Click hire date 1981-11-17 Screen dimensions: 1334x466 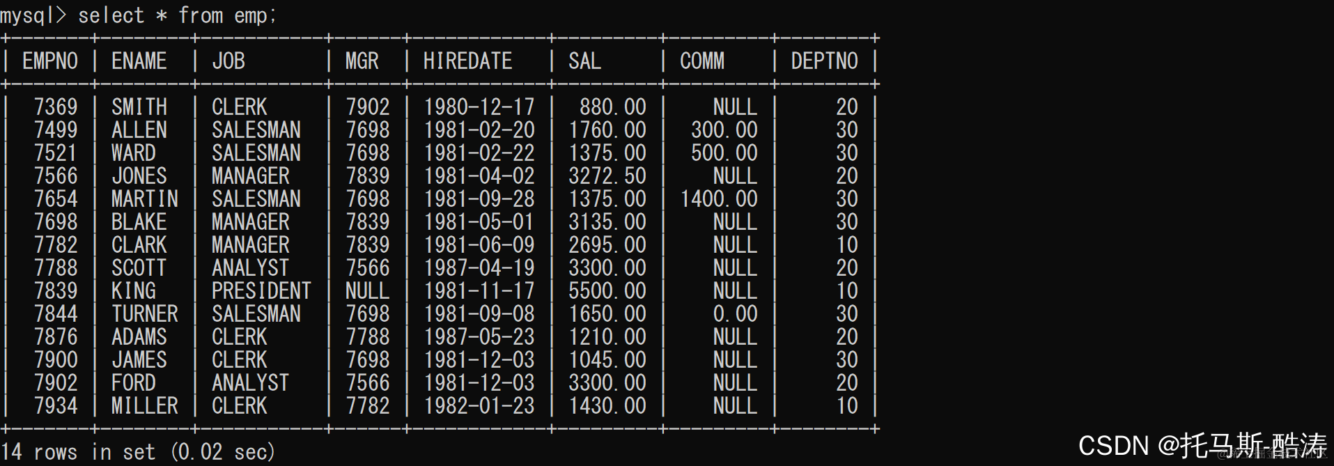(479, 291)
